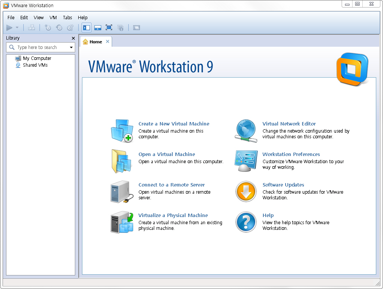The height and width of the screenshot is (289, 383).
Task: Toggle the thumbnail bar toolbar button
Action: [98, 28]
